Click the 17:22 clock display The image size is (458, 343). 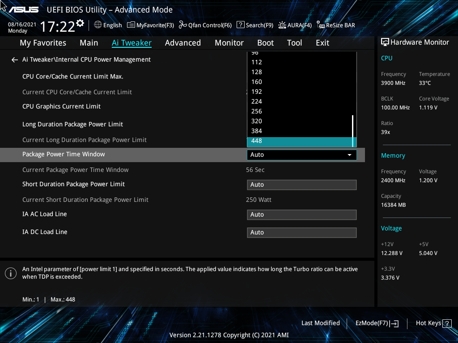(x=58, y=26)
